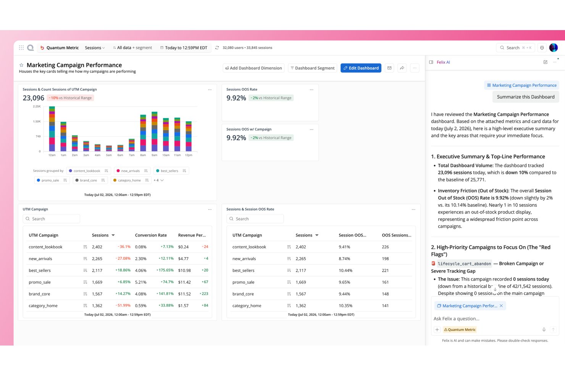Open filter icon for new_arrivals in UTM Campaign table
The image size is (565, 376).
coord(85,259)
